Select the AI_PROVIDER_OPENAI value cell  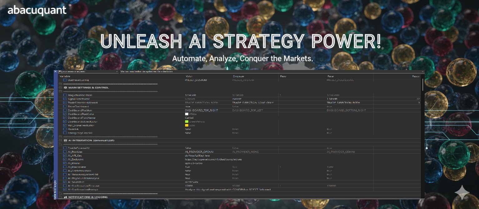coord(199,152)
